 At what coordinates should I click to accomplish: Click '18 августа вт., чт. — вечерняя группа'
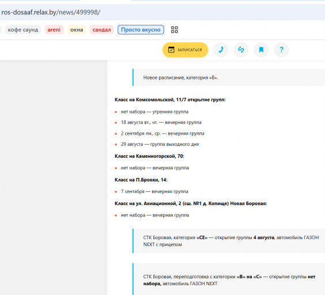tap(161, 122)
